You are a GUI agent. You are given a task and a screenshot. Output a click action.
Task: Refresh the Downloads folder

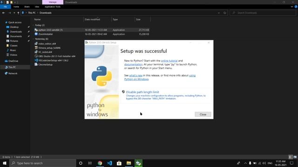pyautogui.click(x=225, y=13)
